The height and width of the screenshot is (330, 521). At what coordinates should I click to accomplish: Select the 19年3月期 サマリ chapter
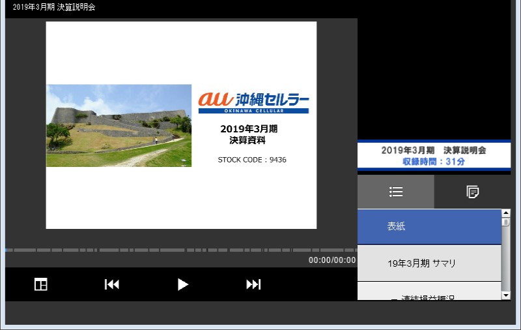(x=429, y=263)
